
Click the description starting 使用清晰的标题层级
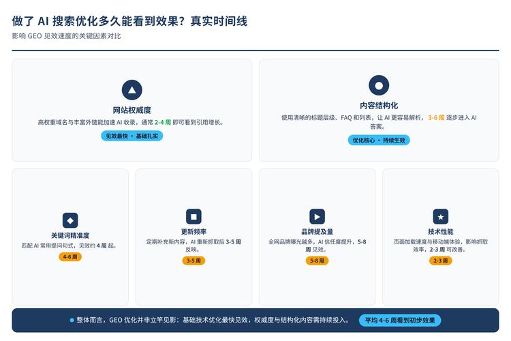pyautogui.click(x=379, y=122)
